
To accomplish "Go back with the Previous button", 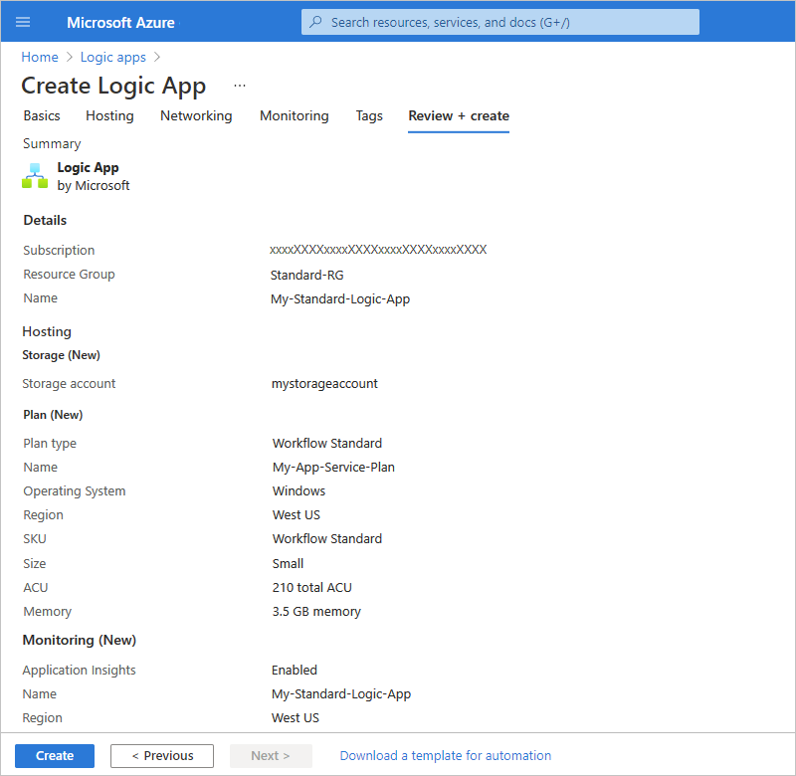I will click(162, 755).
